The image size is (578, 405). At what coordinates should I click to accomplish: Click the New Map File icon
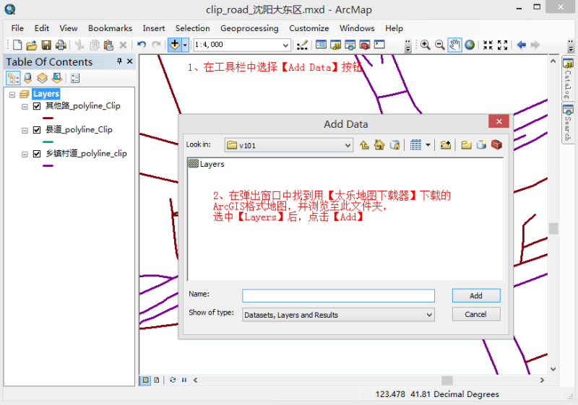point(17,45)
